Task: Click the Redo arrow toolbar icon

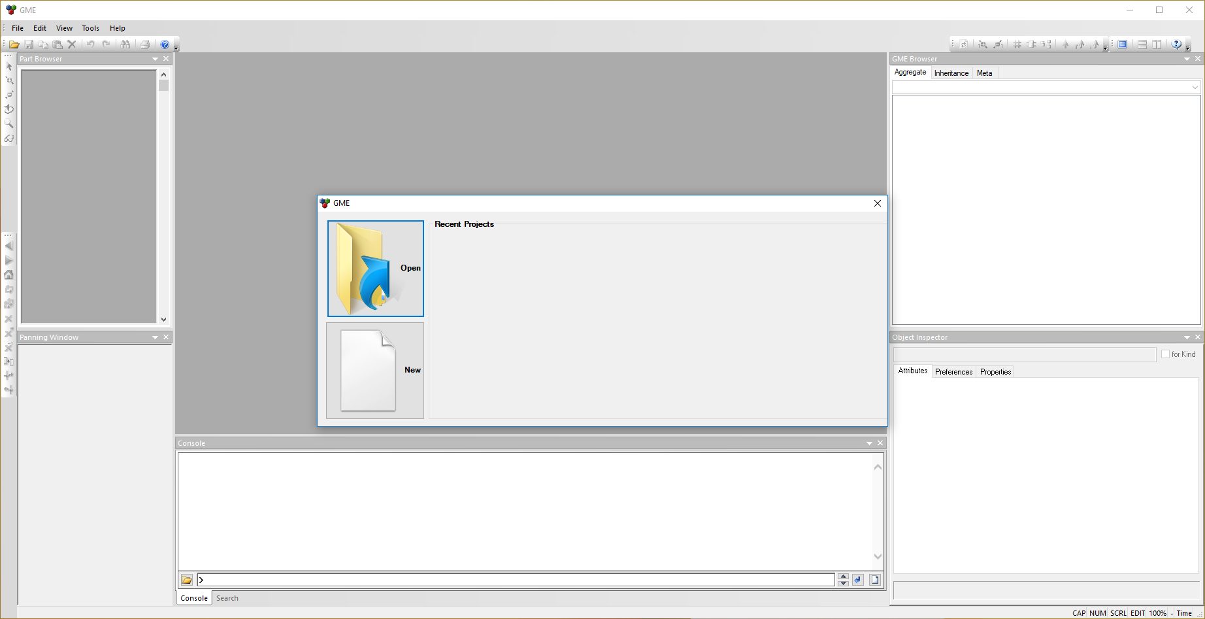Action: 106,44
